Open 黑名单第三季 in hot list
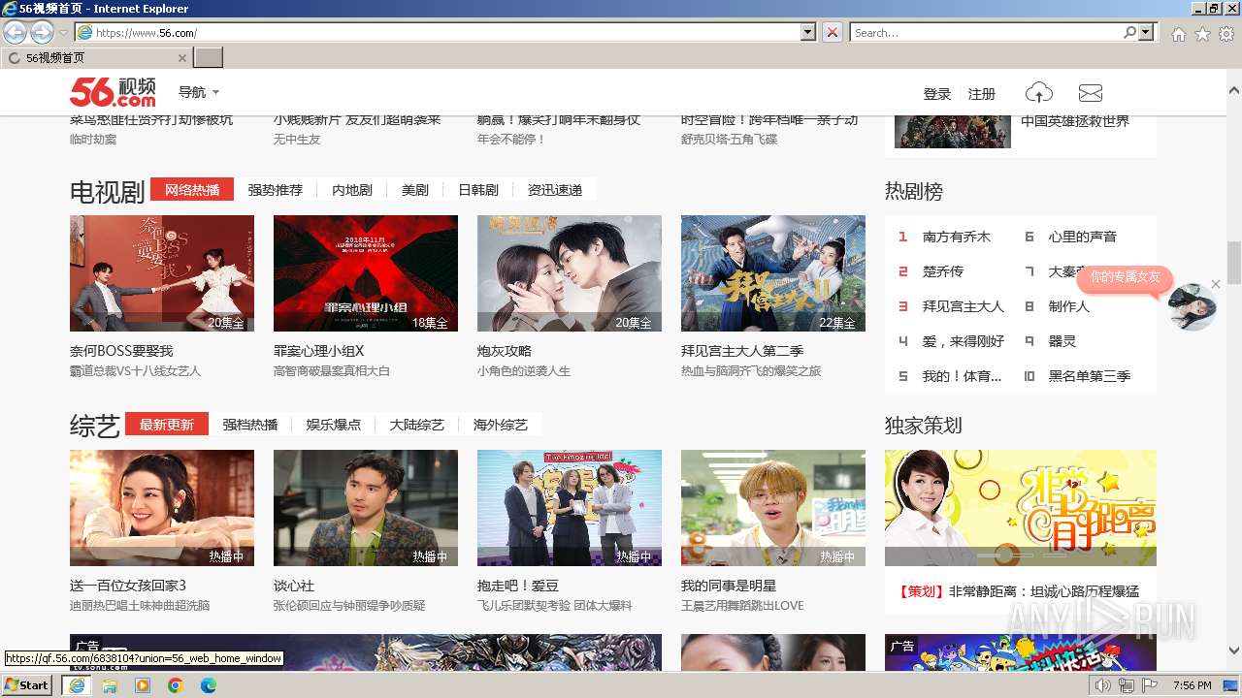 tap(1090, 376)
